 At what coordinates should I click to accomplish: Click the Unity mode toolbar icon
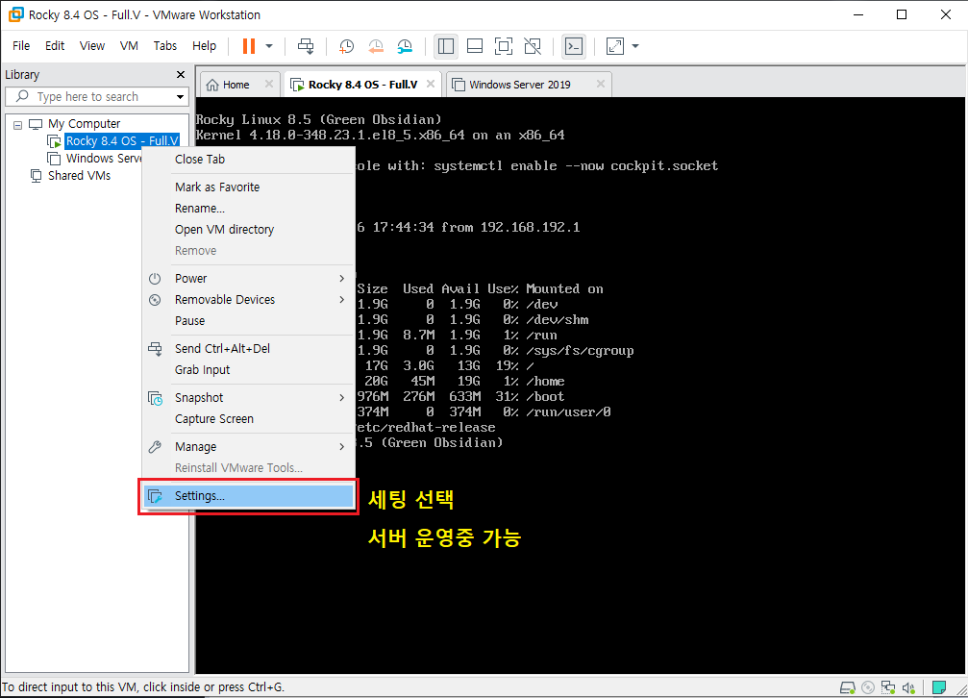pos(533,46)
